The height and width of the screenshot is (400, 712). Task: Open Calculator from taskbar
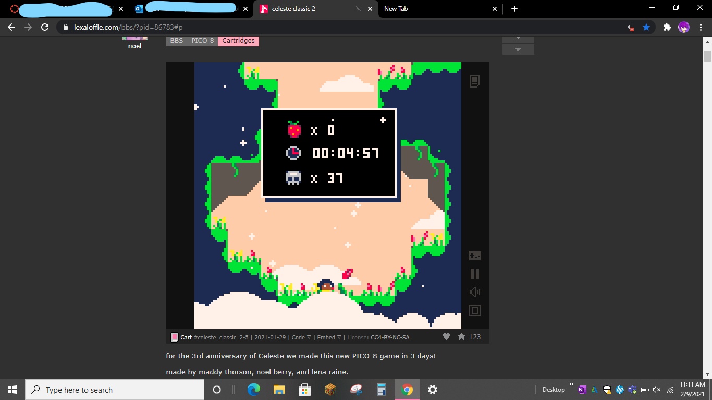coord(381,390)
